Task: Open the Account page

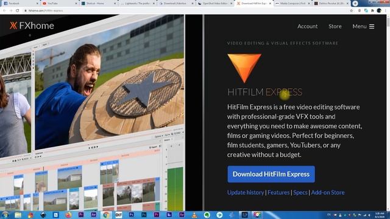Action: pos(307,26)
